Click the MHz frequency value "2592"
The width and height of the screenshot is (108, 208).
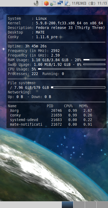tap(55, 51)
